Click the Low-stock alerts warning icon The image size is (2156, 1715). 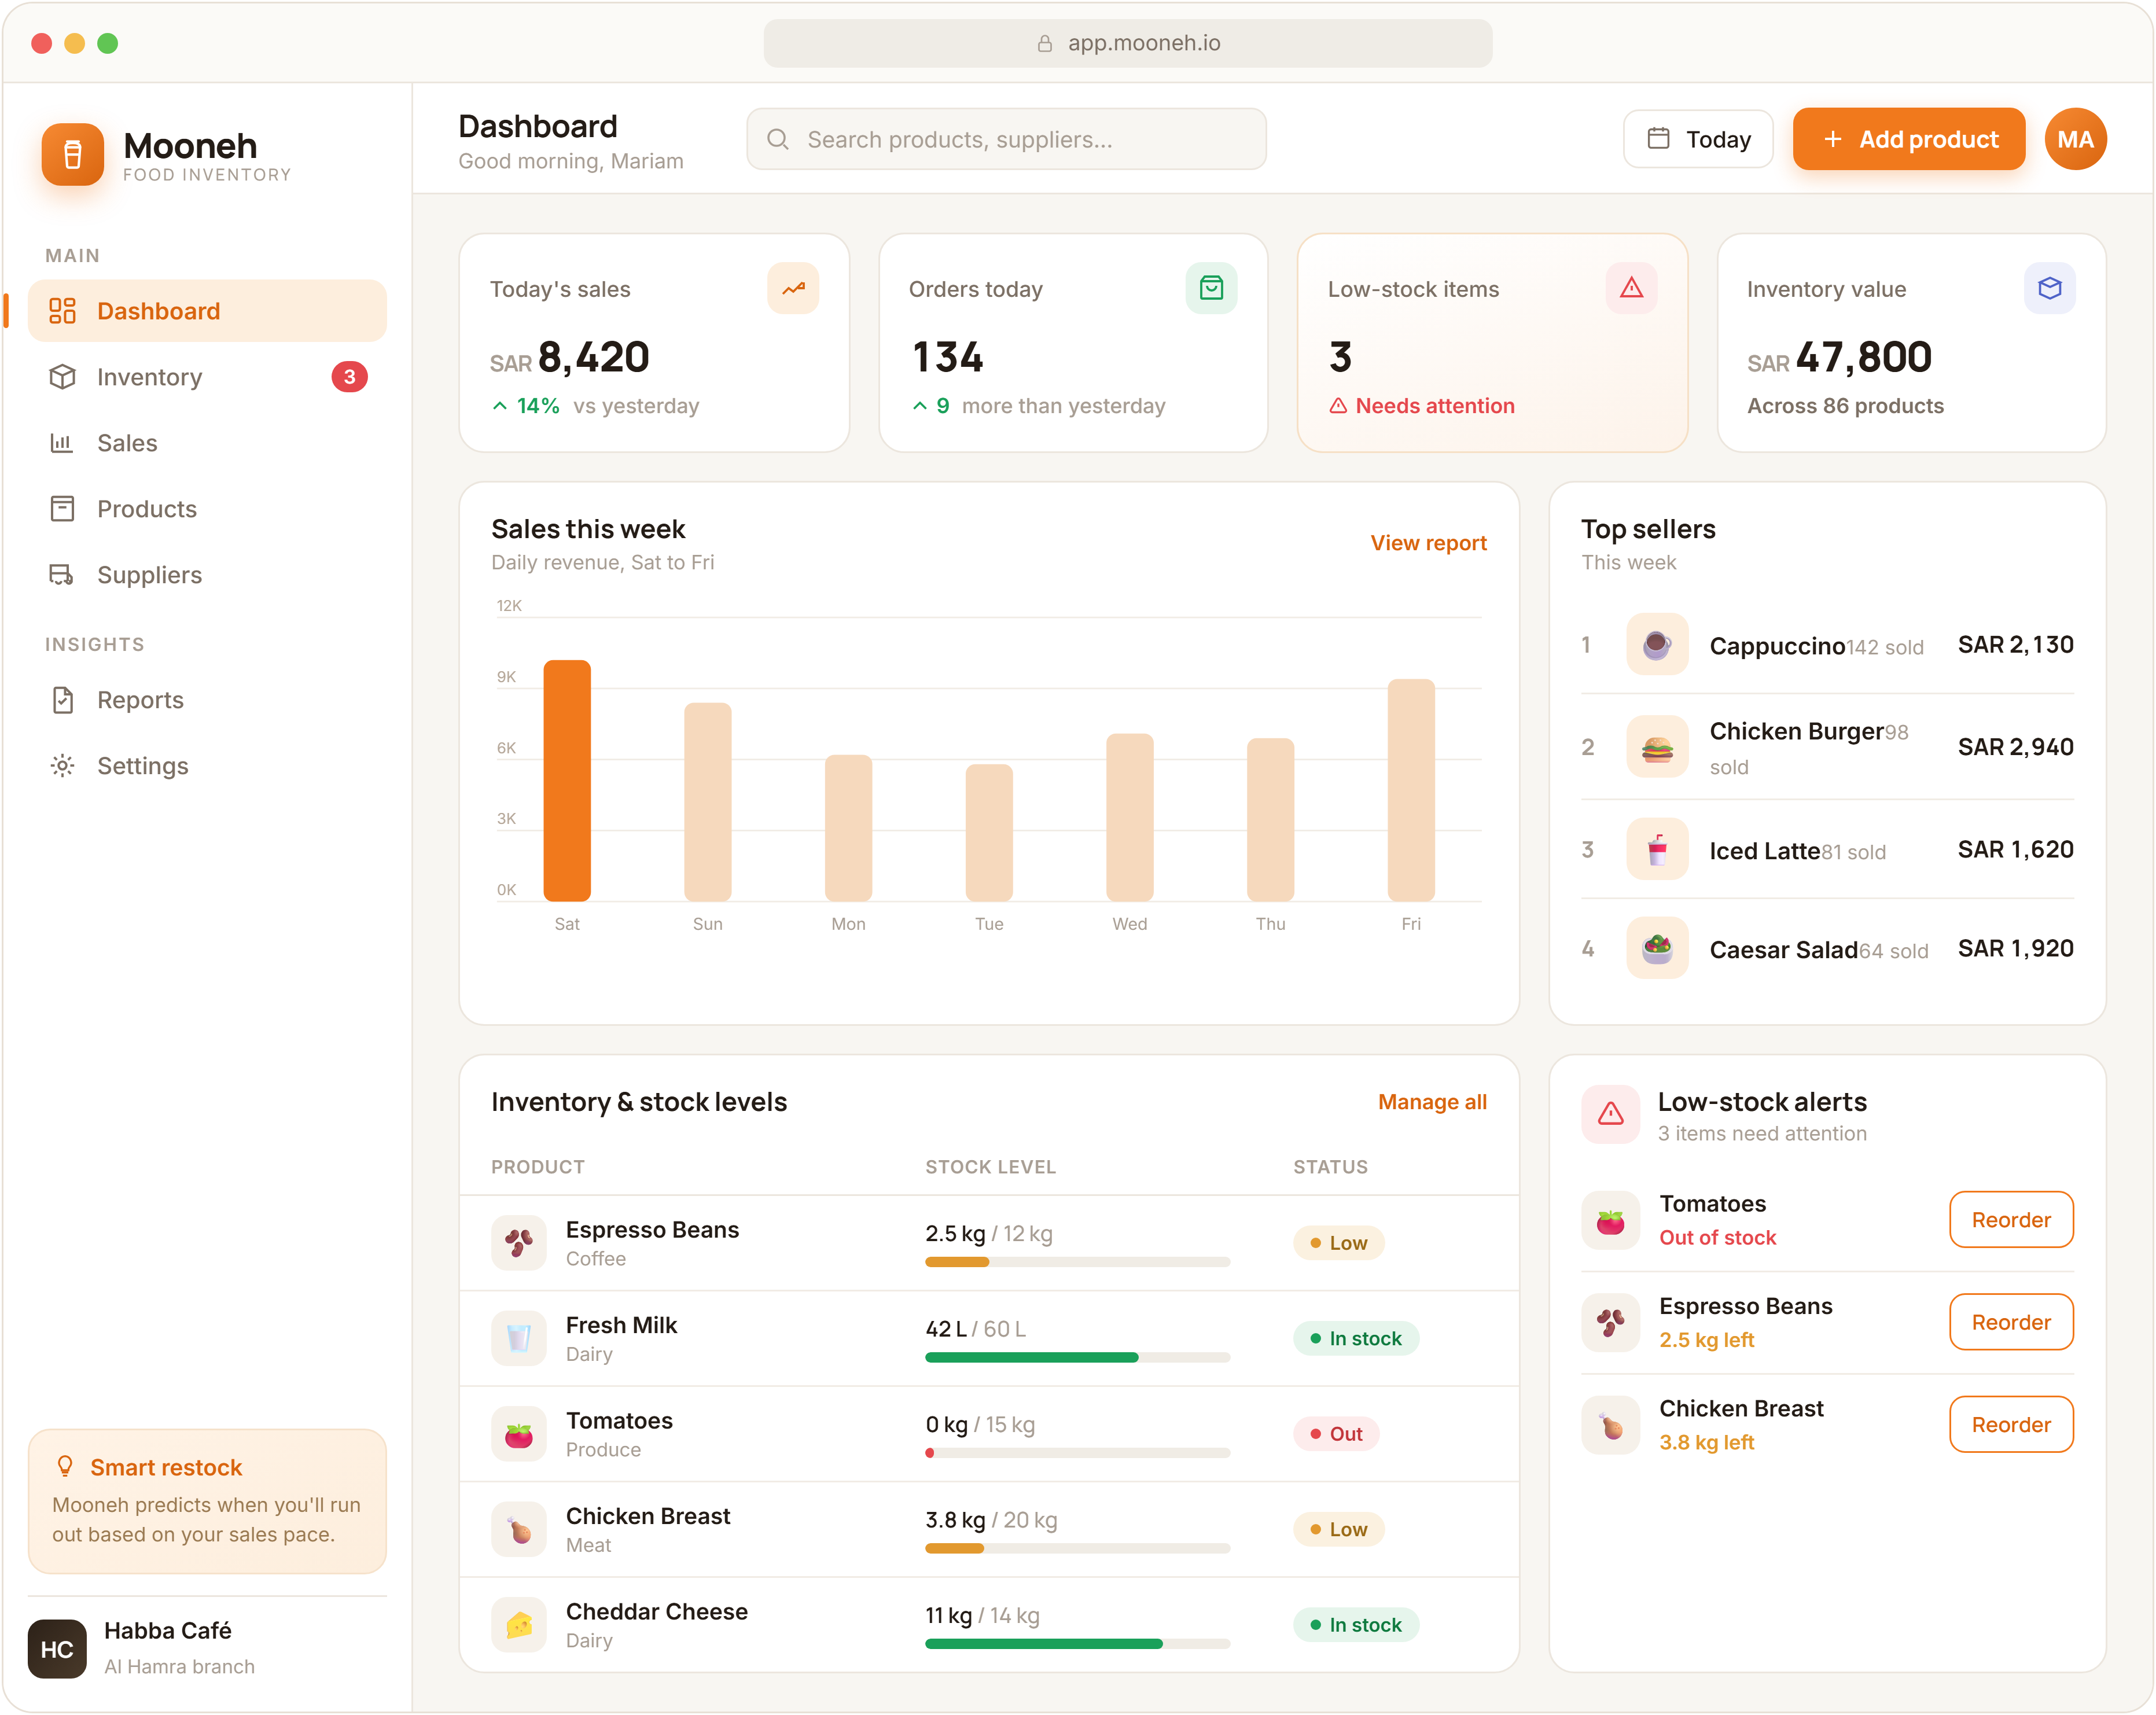(x=1610, y=1114)
